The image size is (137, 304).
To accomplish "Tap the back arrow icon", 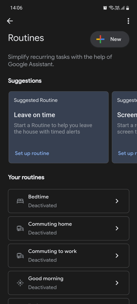I will 10,21.
